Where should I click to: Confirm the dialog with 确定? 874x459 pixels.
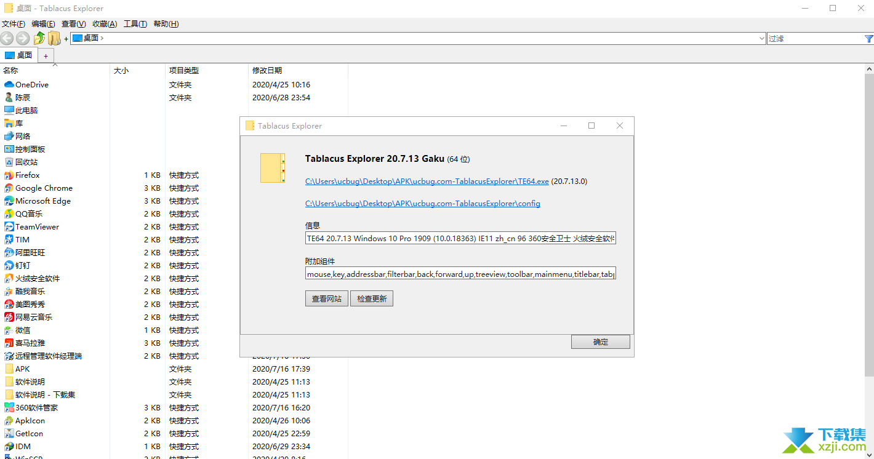click(x=601, y=342)
